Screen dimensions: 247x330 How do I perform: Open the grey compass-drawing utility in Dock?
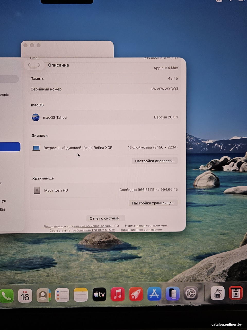(217, 293)
